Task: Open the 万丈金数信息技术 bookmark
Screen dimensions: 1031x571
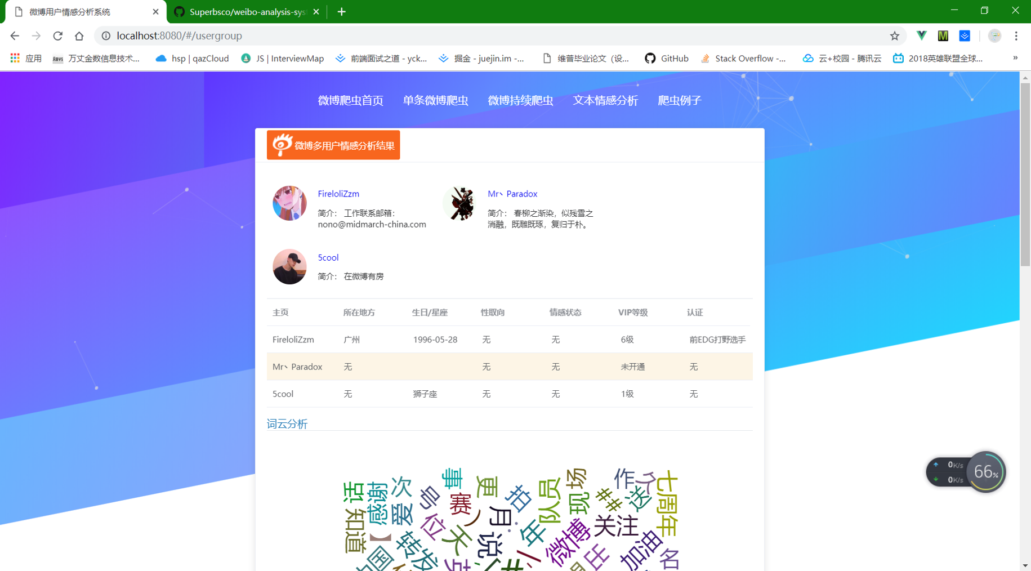Action: click(96, 58)
